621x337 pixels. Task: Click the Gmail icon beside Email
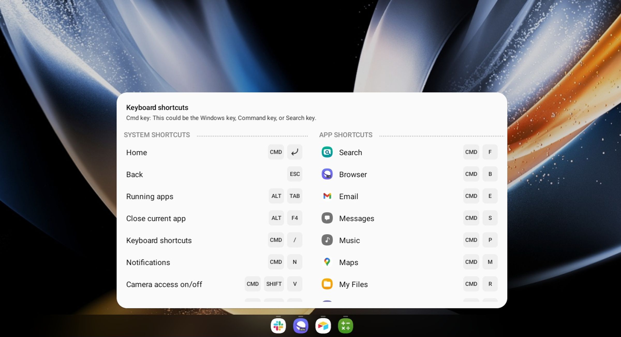click(327, 196)
